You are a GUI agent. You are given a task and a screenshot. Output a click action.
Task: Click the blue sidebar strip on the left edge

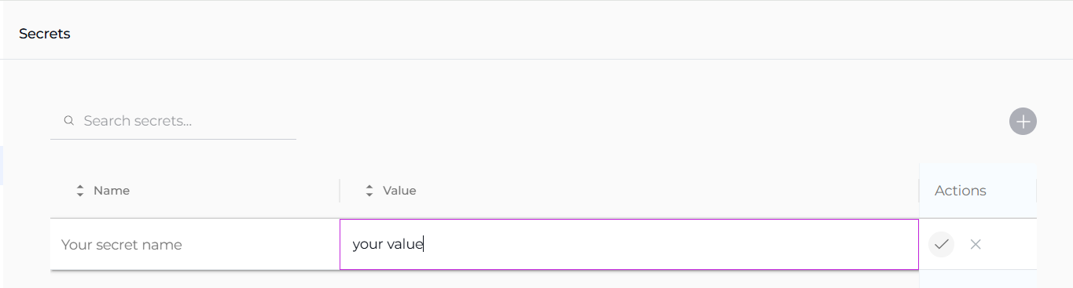2,166
